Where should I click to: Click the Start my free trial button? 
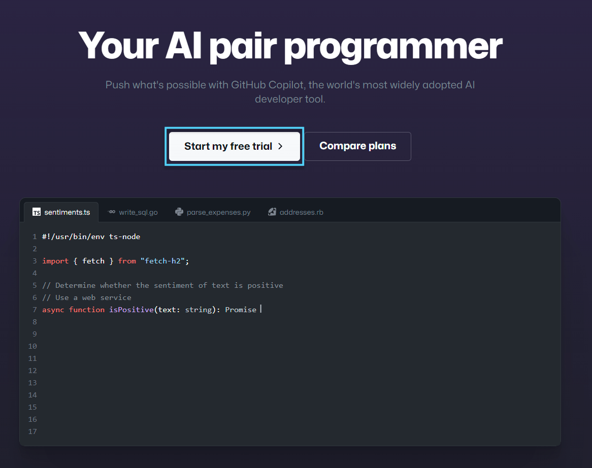coord(235,146)
